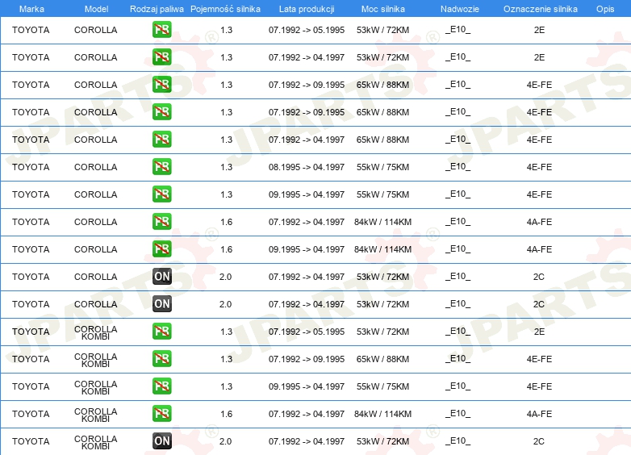The height and width of the screenshot is (455, 631).
Task: Click 65kW / 88KM in the Corolla Kombi row
Action: (x=382, y=359)
